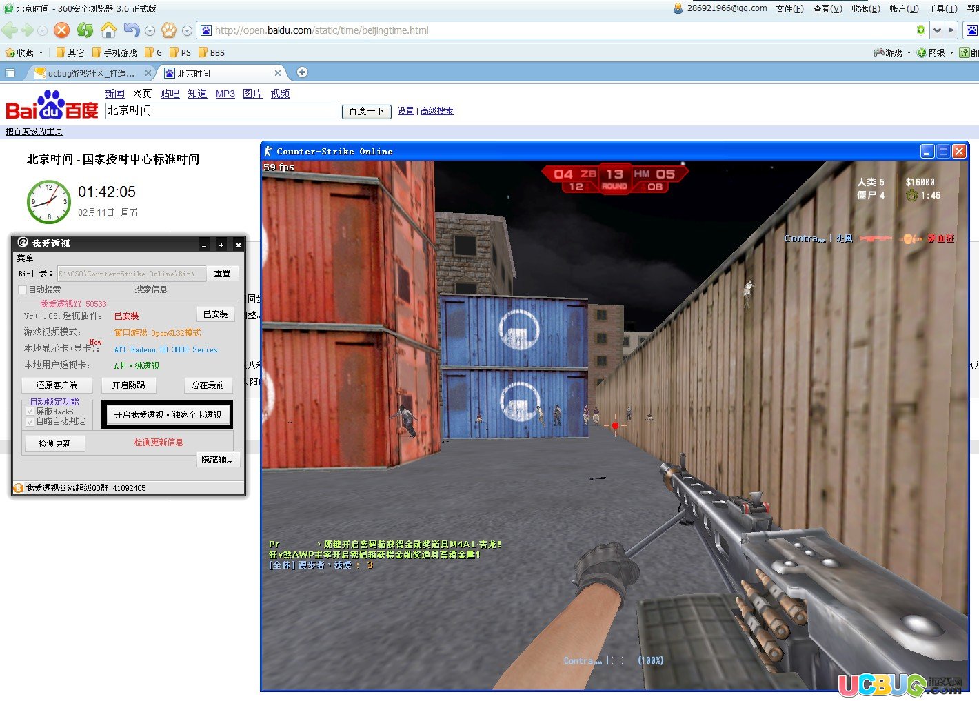The width and height of the screenshot is (979, 701).
Task: Open the Baidu 视频 link
Action: [x=280, y=94]
